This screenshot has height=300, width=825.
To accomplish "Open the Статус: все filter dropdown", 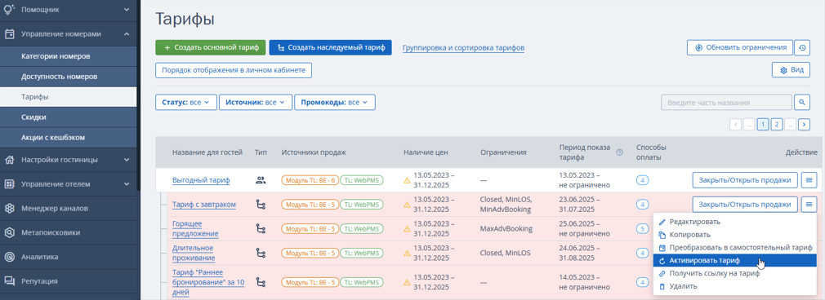I will click(185, 103).
